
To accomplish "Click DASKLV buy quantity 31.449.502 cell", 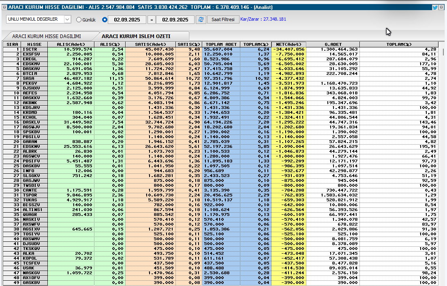I will (x=71, y=122).
